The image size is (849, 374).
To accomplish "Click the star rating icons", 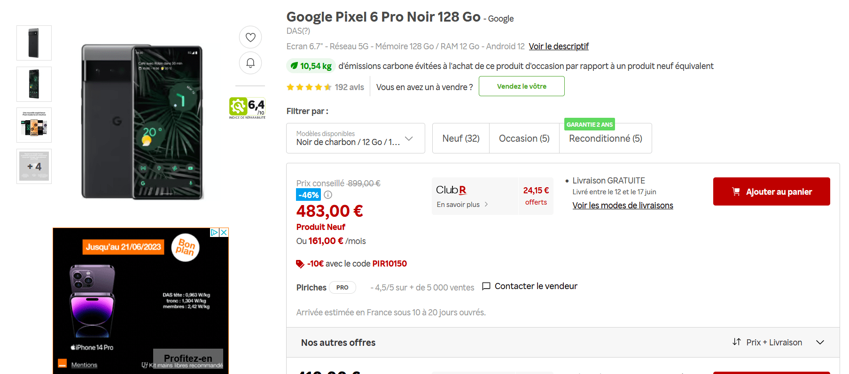I will tap(309, 87).
